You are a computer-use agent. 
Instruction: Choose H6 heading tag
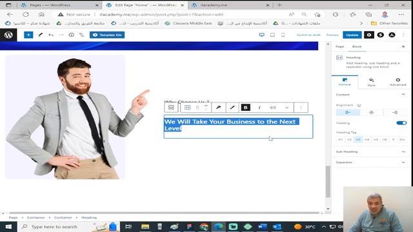pos(385,139)
